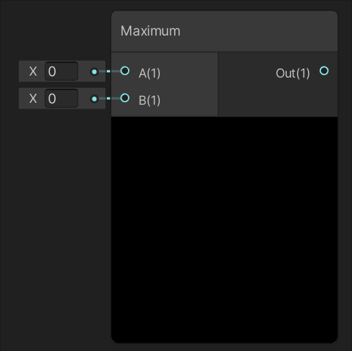
Task: Select the edge line leading into port A
Action: 109,71
